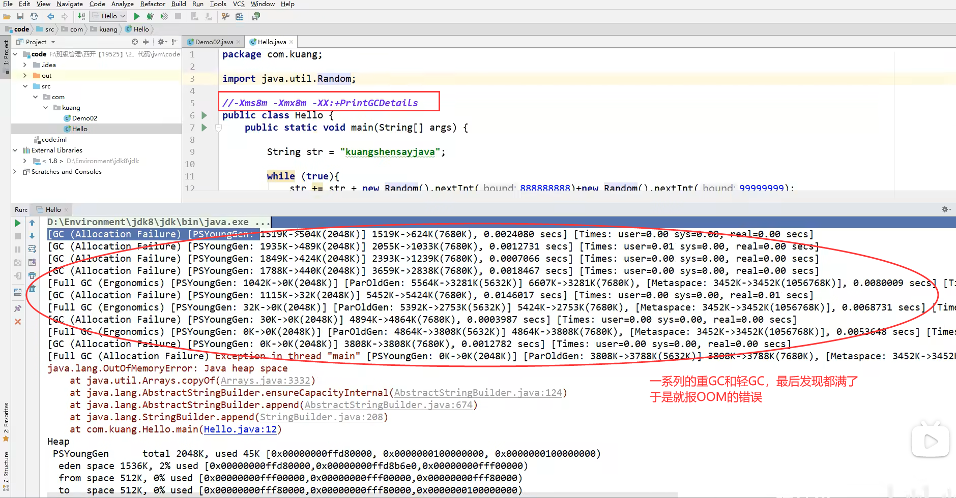Click the Open folder toolbar icon
956x498 pixels.
coord(7,16)
